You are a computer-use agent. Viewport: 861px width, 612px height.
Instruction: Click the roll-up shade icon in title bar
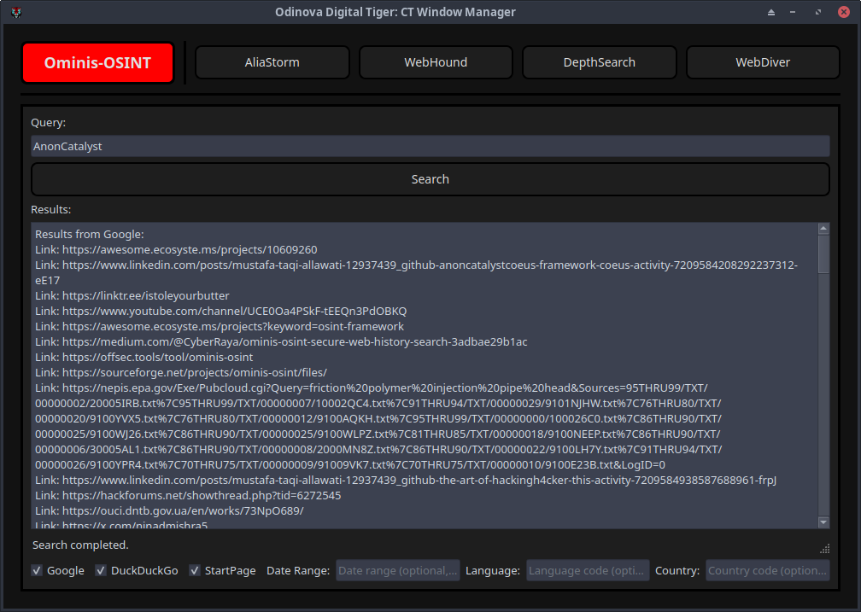770,12
